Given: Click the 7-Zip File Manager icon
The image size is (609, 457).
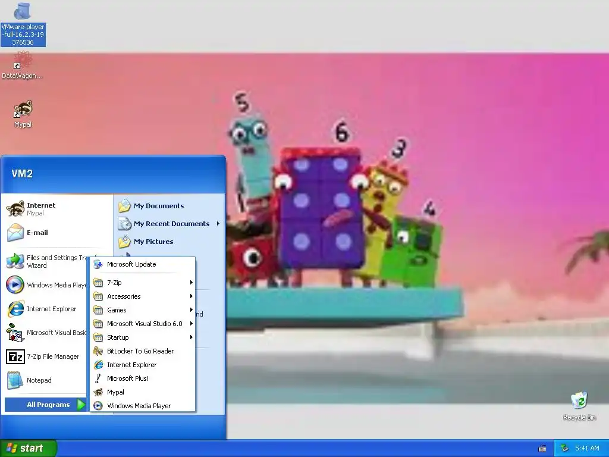Looking at the screenshot, I should point(15,356).
